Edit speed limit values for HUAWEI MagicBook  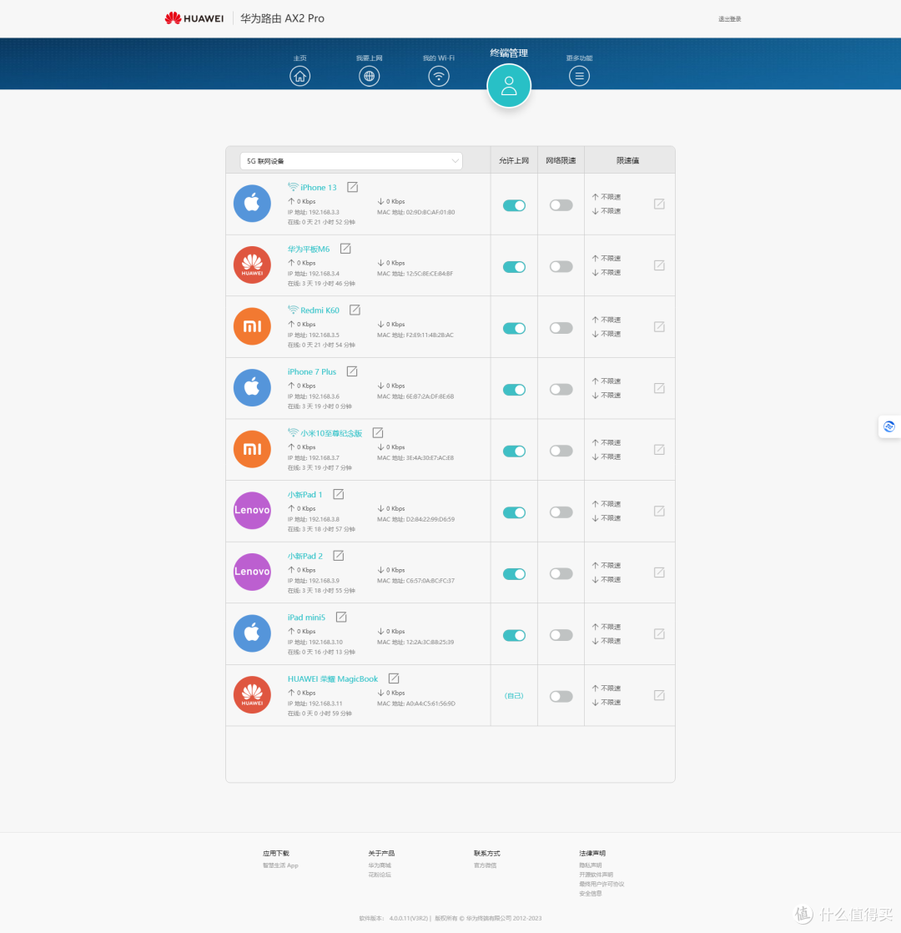[659, 695]
